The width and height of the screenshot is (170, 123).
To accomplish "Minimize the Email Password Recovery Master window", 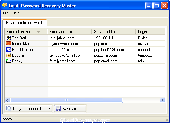I will click(x=149, y=5).
